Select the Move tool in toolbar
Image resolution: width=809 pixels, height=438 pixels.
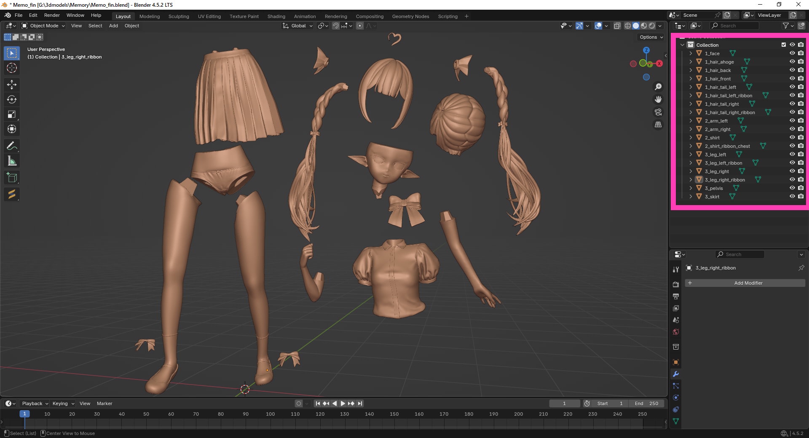pyautogui.click(x=12, y=85)
